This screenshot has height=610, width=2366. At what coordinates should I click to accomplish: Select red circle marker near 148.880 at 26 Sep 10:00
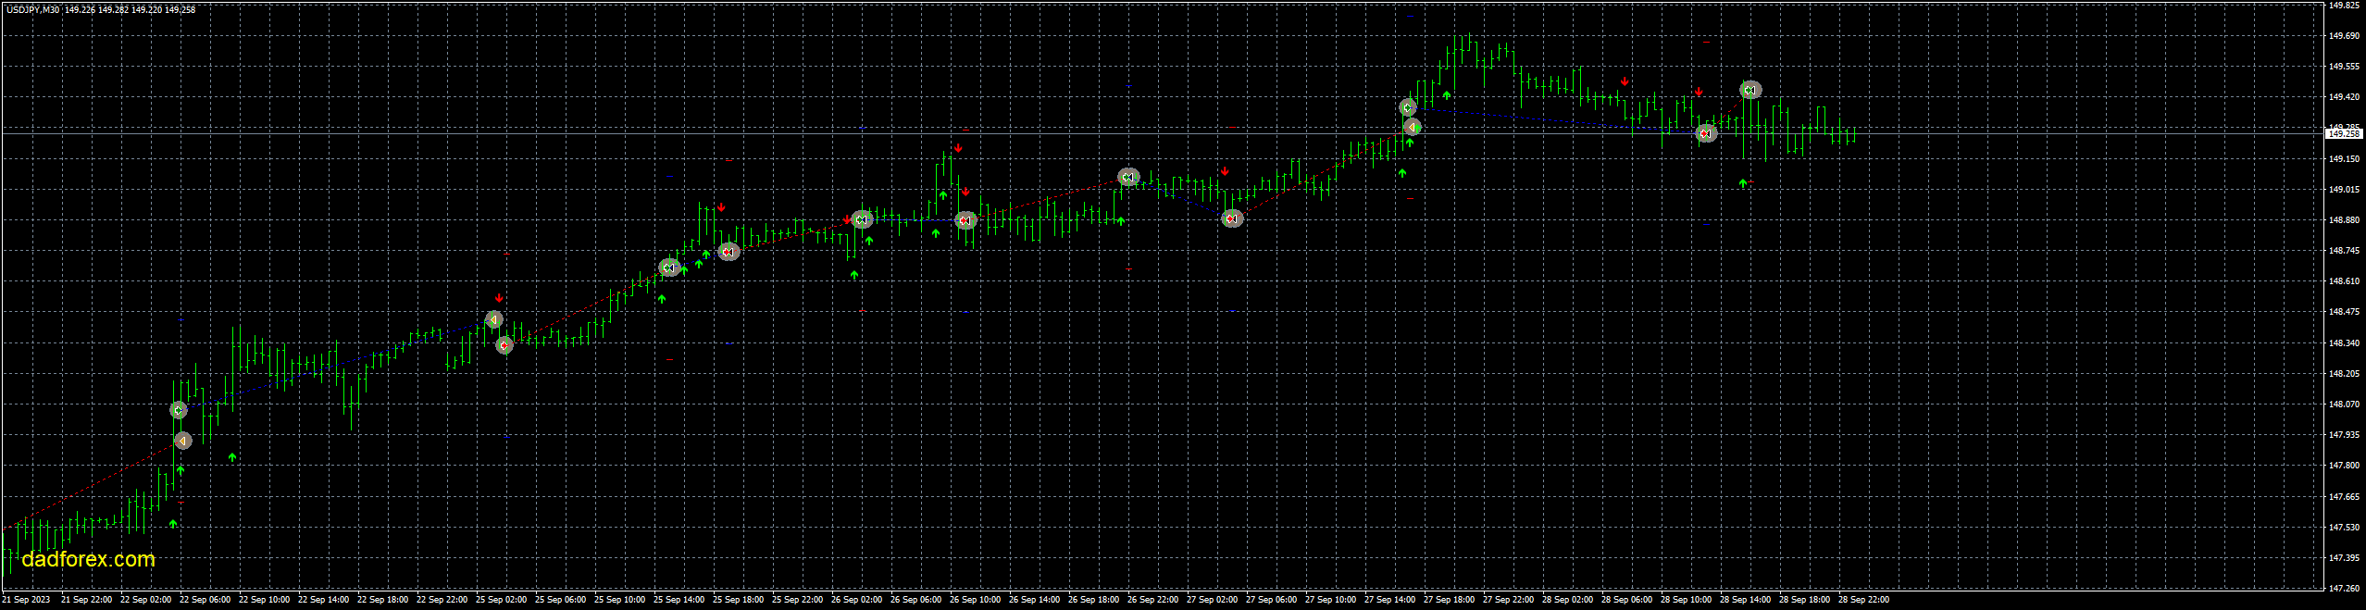click(x=965, y=220)
